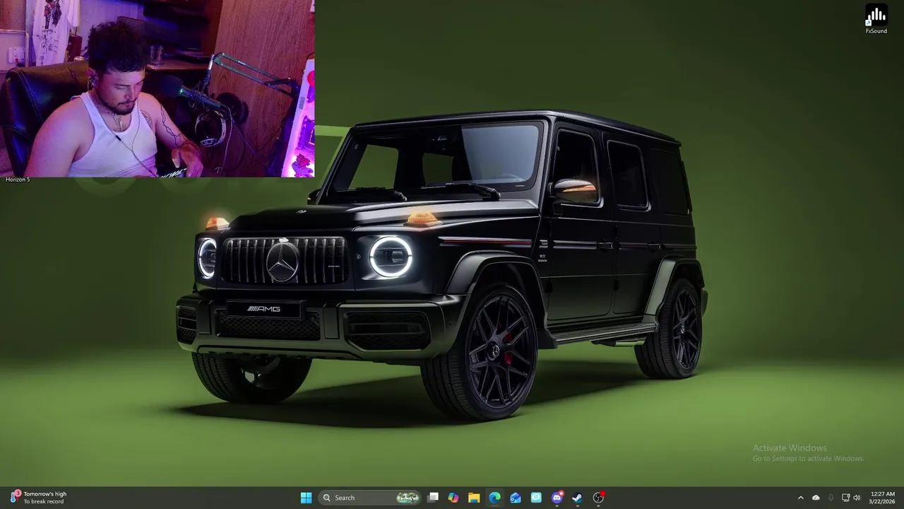
Task: Open Microsoft Edge from the taskbar
Action: [494, 498]
